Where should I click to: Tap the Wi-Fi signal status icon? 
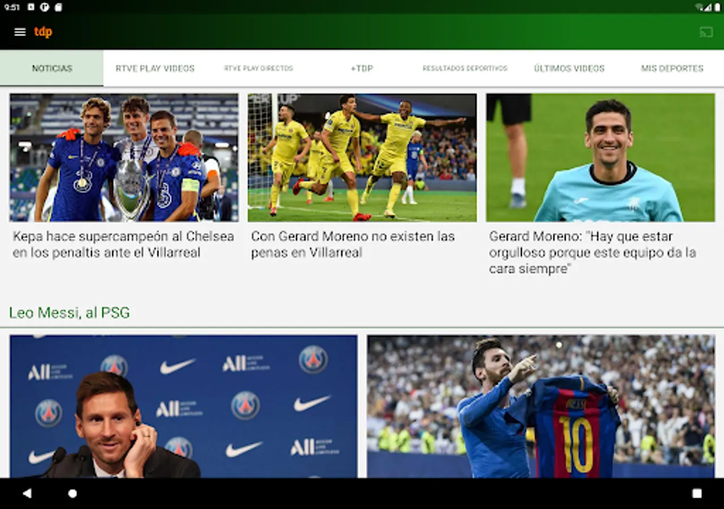699,7
